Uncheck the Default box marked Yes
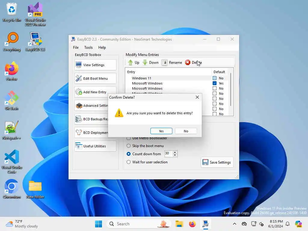Viewport: 308px width, 231px height. 214,83
